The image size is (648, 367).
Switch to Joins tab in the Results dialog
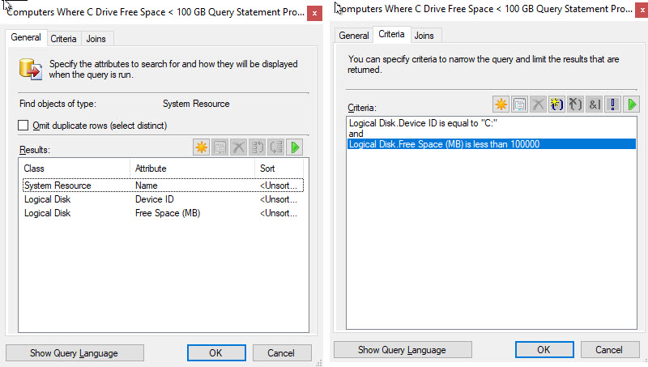[97, 39]
